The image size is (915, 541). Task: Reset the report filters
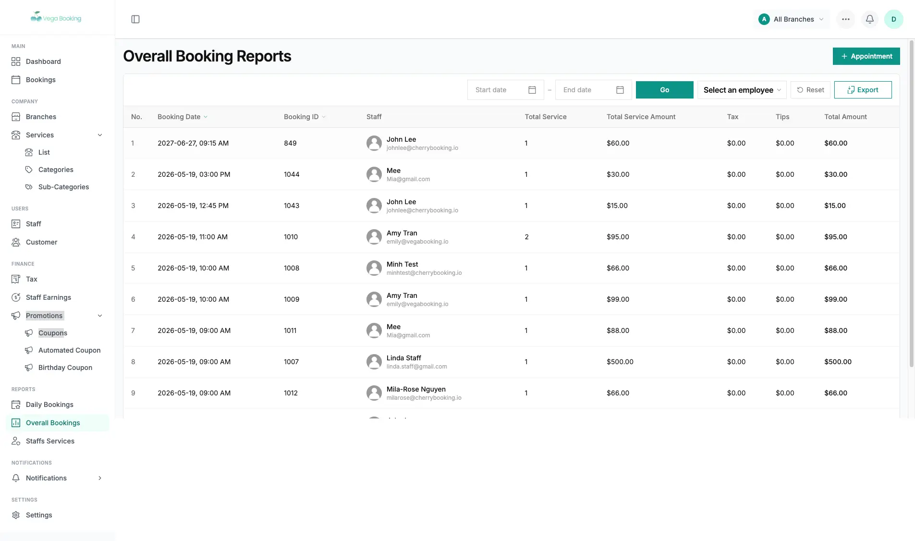[x=810, y=90]
